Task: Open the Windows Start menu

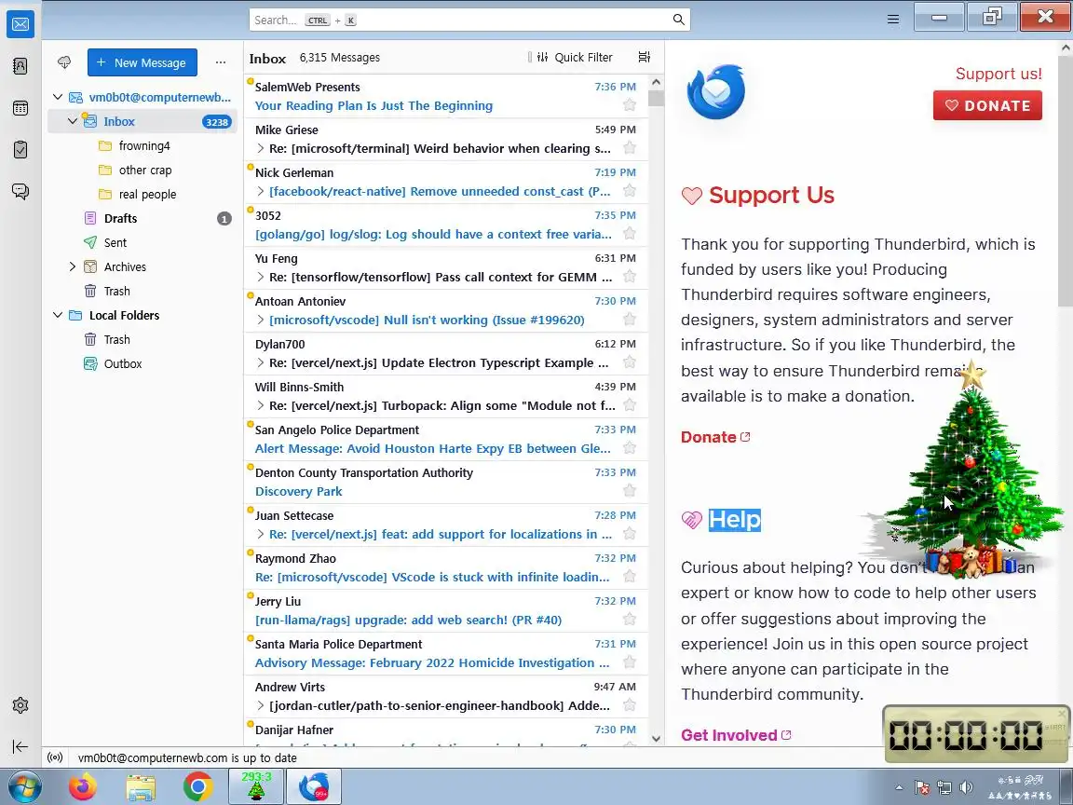Action: [24, 787]
